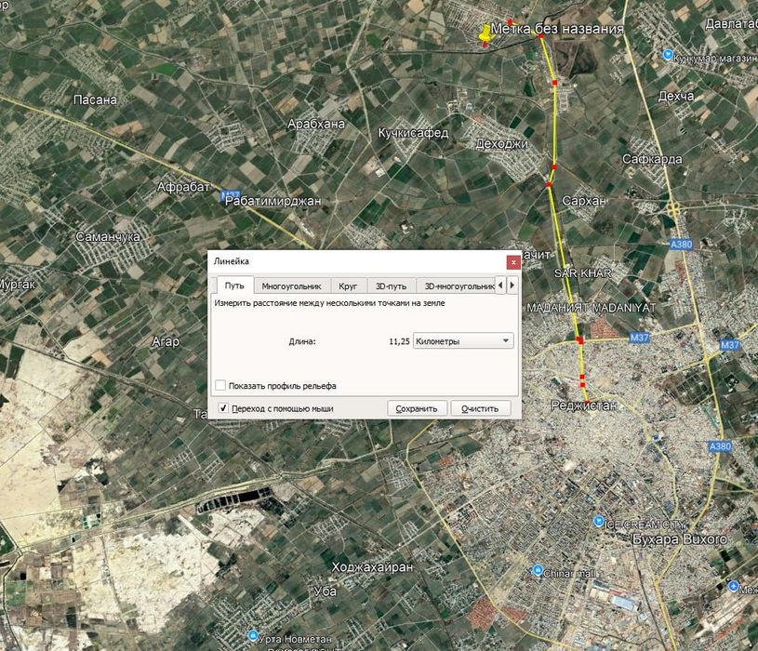
Task: Click the lower A380 road badge
Action: [719, 446]
